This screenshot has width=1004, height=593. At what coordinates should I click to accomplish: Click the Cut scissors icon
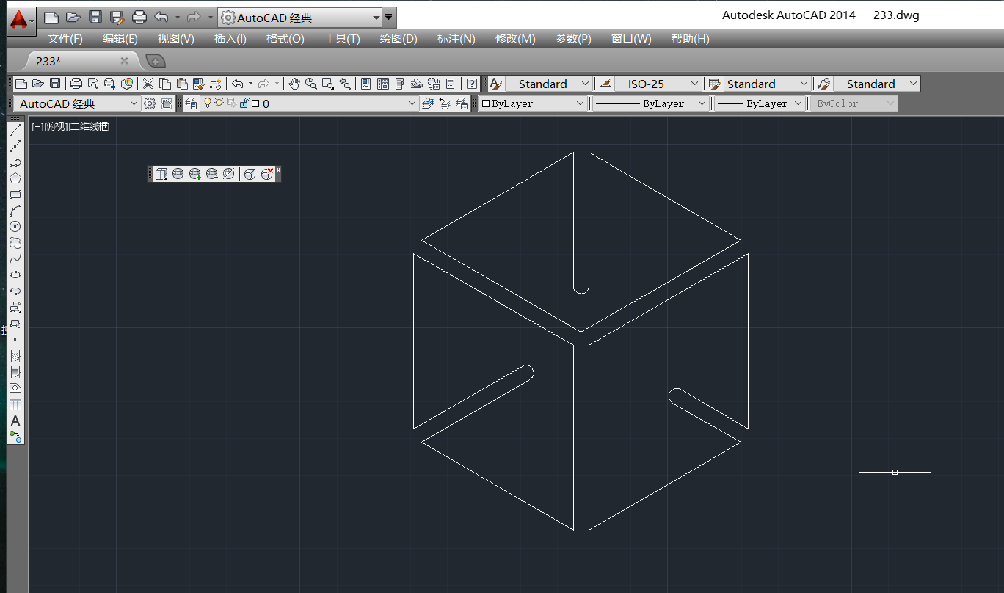pyautogui.click(x=148, y=84)
